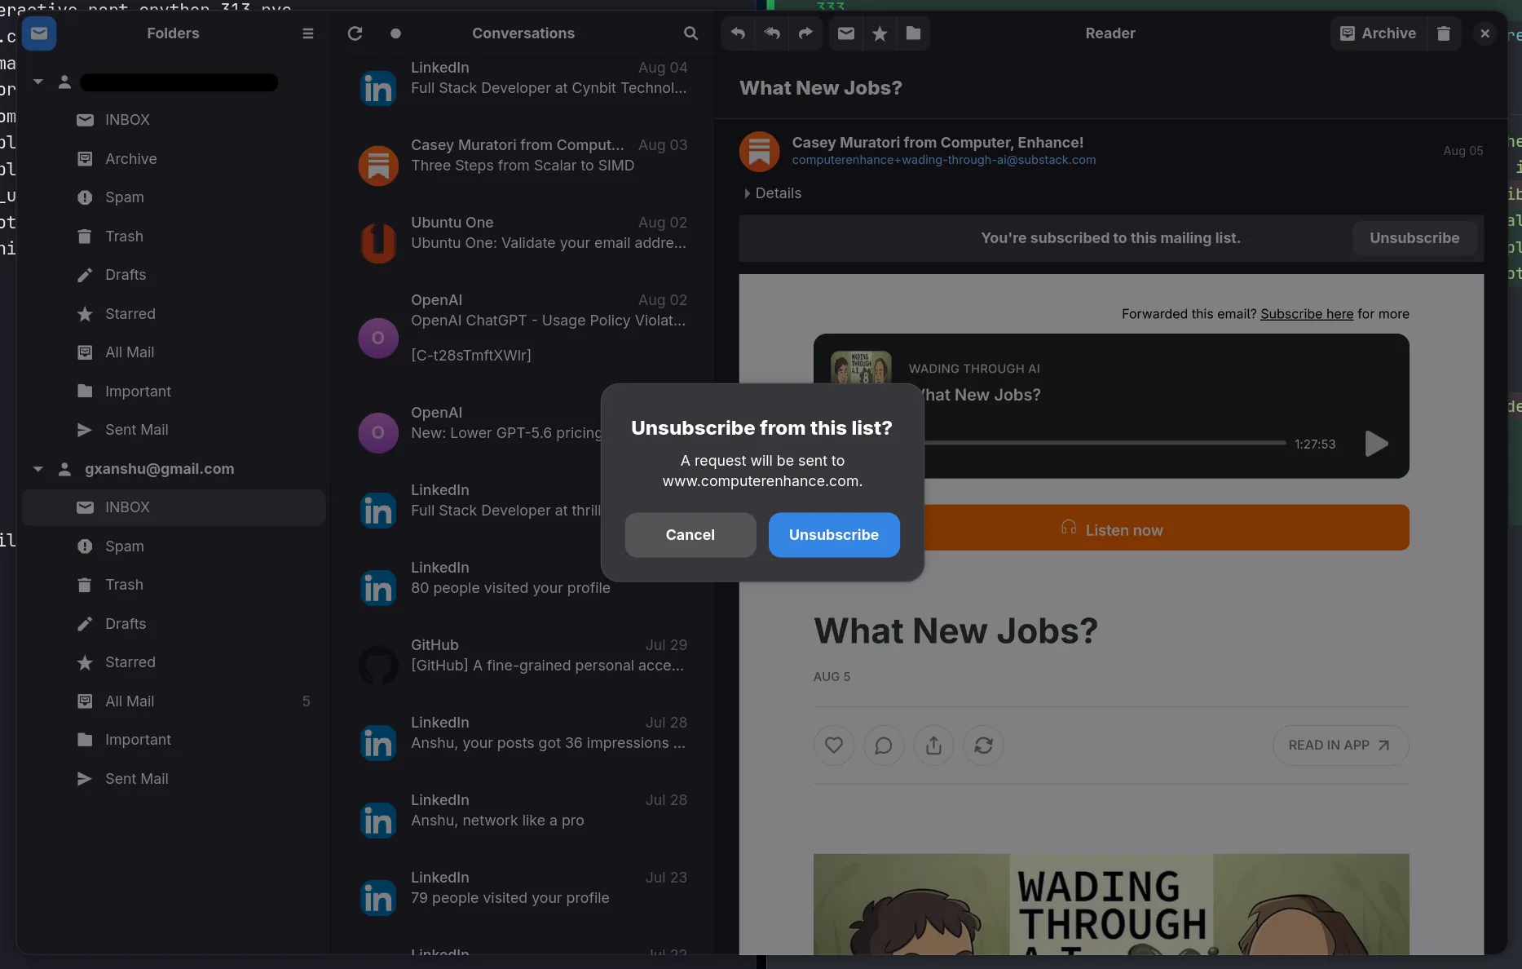
Task: Click Casey Muratori sender avatar in Reader
Action: click(759, 152)
